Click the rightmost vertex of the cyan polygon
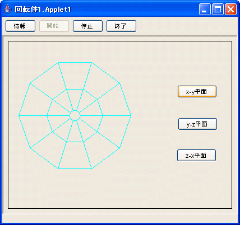 point(131,116)
